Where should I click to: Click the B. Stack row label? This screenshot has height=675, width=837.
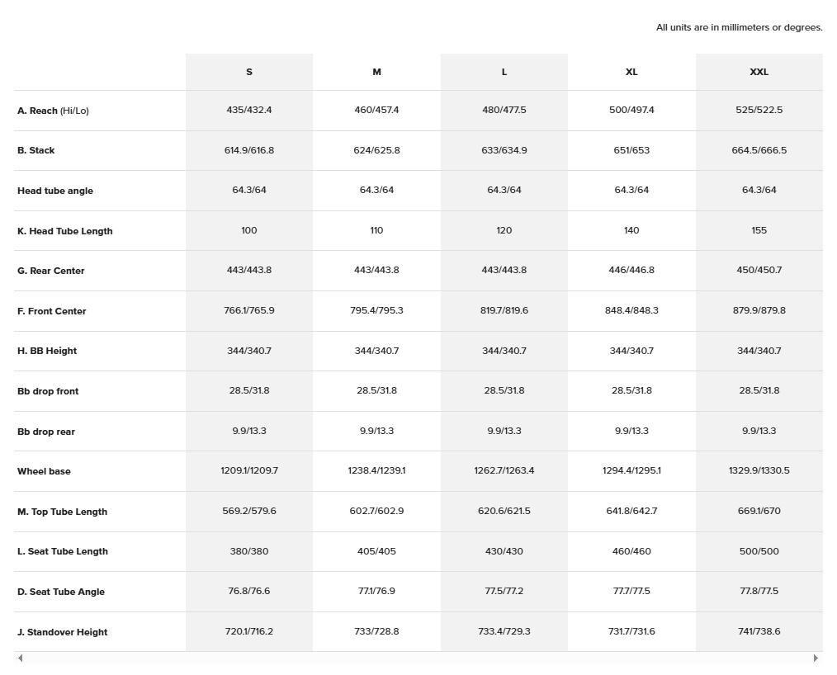(36, 151)
